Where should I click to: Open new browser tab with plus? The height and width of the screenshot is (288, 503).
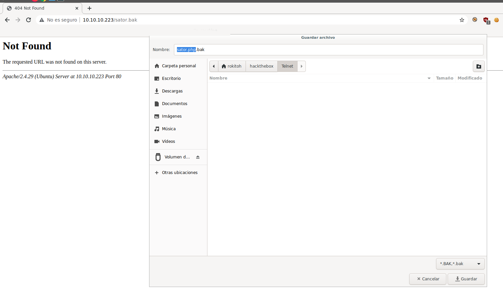89,8
